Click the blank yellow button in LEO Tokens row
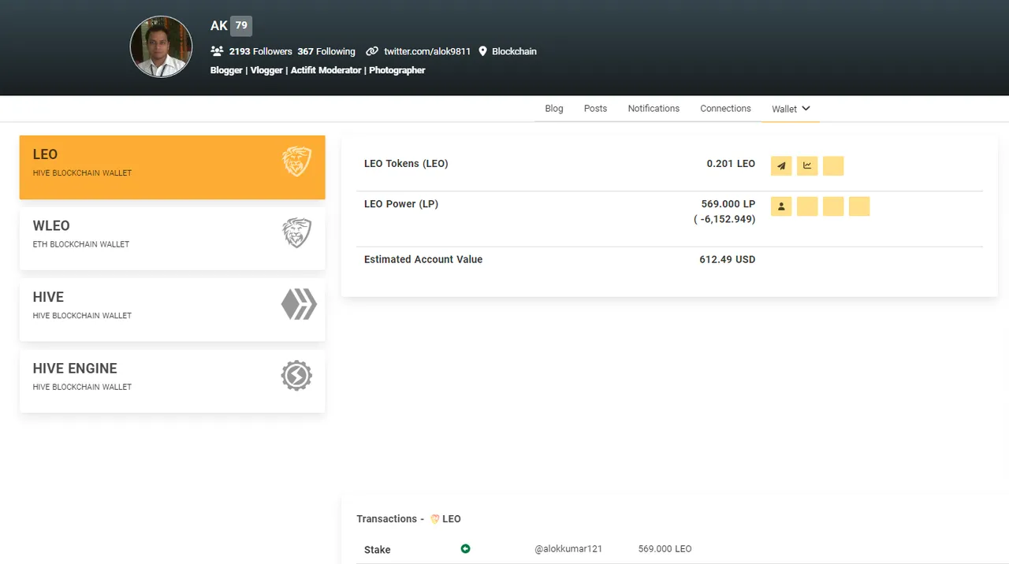 pyautogui.click(x=833, y=165)
